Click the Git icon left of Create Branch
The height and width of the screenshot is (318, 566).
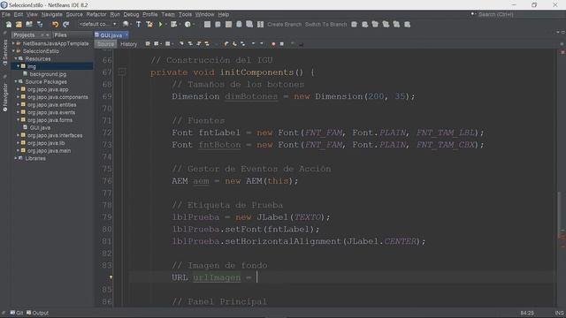pyautogui.click(x=260, y=25)
